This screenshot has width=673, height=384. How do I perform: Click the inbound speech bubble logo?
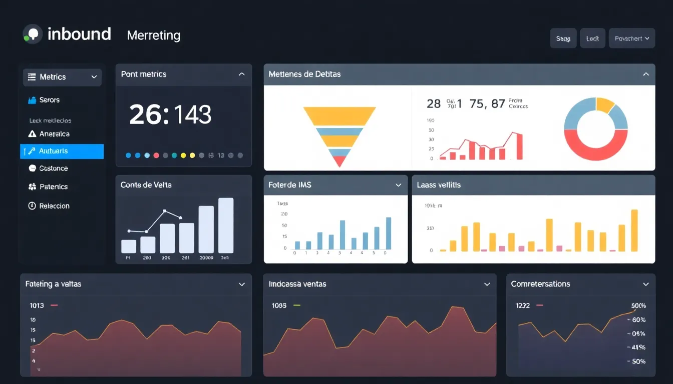[32, 34]
